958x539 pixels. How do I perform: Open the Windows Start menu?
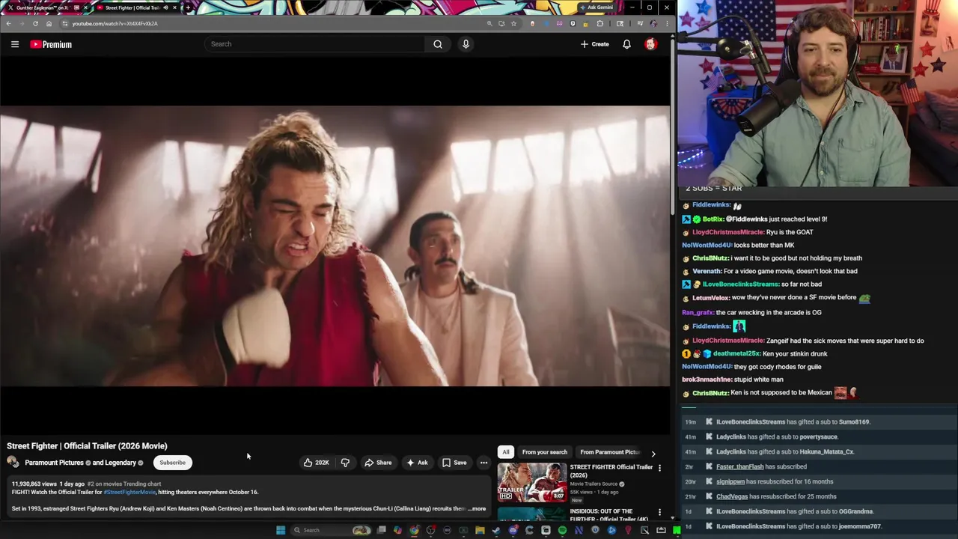281,530
